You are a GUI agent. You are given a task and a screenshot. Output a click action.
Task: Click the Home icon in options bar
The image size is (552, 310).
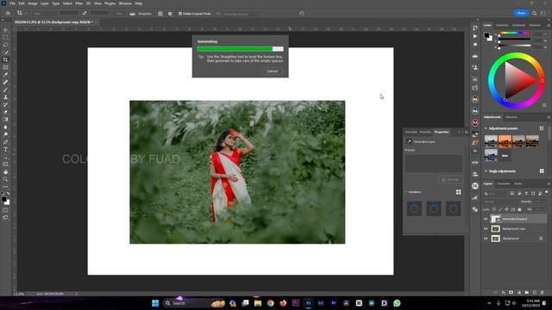point(8,14)
